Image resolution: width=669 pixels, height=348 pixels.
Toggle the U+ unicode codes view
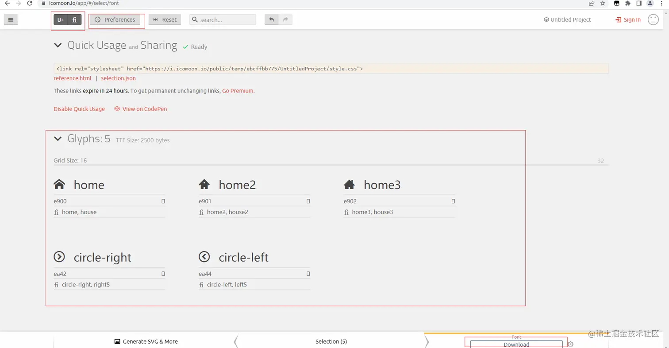pos(61,19)
